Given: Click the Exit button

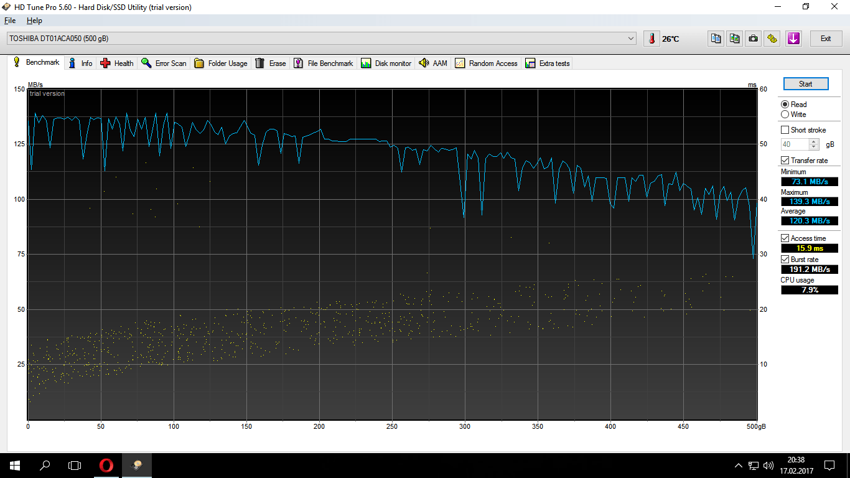Looking at the screenshot, I should coord(826,38).
